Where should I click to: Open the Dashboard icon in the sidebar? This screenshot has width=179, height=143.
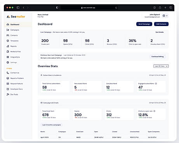(8, 24)
